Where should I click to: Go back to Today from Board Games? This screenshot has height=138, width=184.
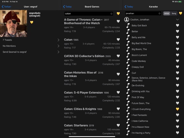coord(67,7)
